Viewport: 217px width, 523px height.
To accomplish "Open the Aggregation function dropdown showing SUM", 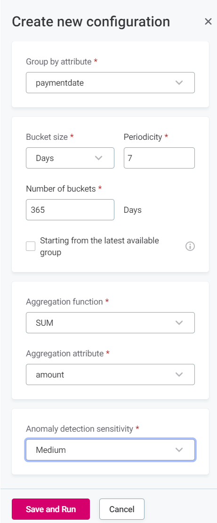I will pos(110,323).
